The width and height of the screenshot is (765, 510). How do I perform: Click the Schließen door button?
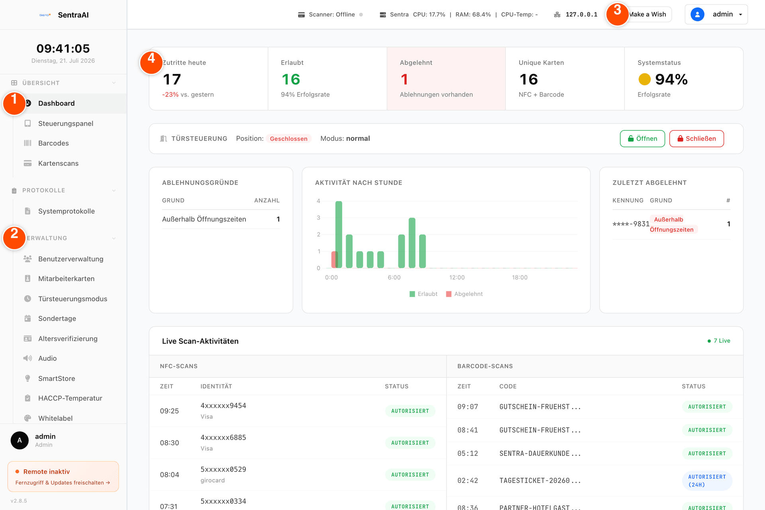pos(696,139)
